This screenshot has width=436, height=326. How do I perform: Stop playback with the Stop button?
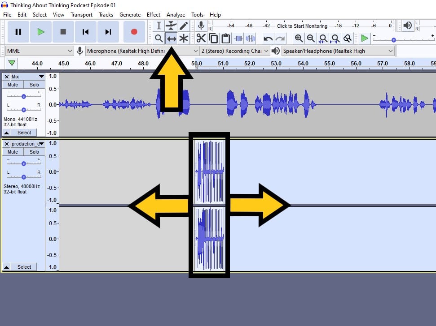63,32
